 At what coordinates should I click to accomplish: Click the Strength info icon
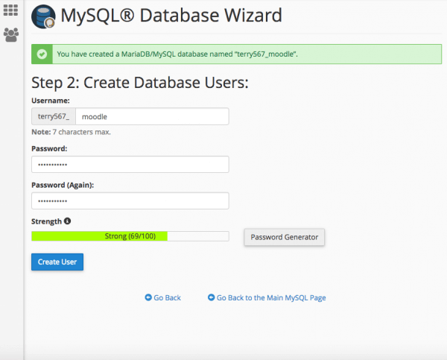67,221
